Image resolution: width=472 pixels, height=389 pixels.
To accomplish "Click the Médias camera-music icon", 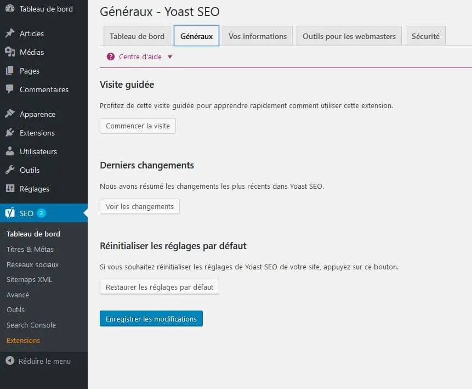I will [10, 52].
